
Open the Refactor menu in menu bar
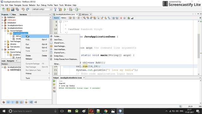click(32, 5)
